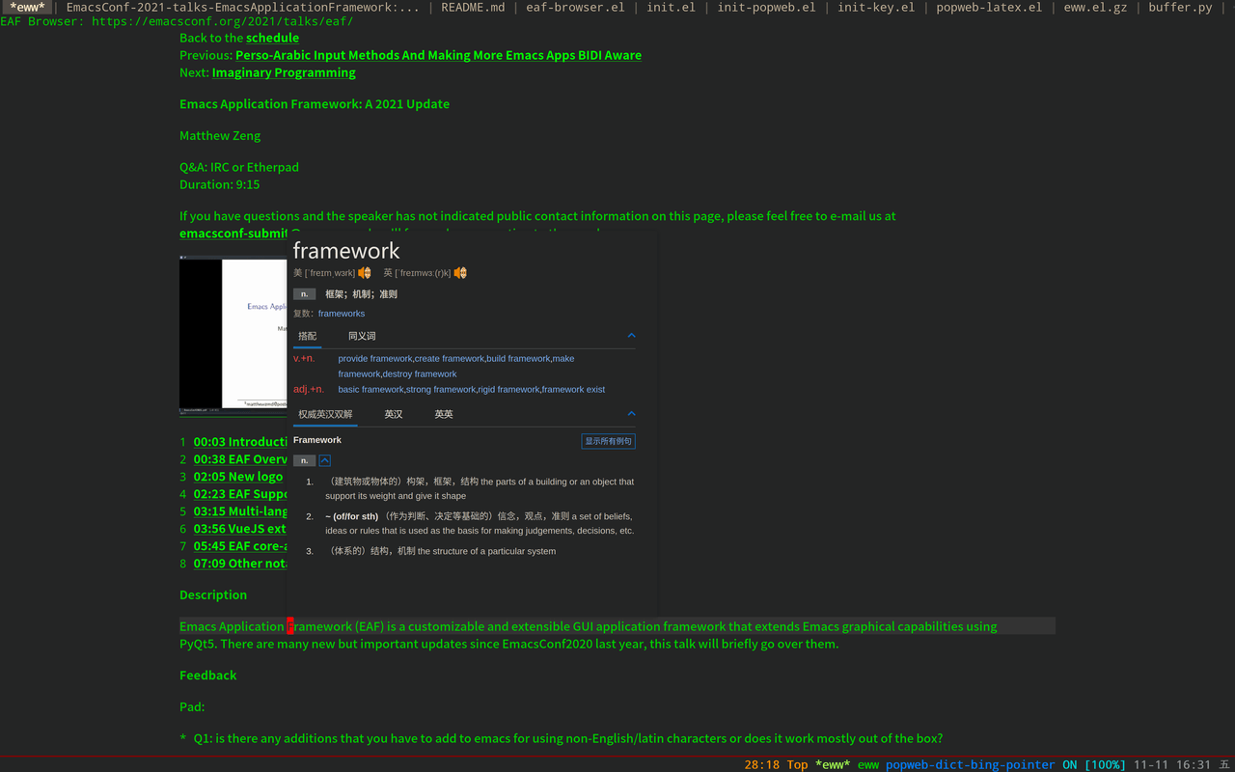
Task: Click the speaker name 'Matthew Zeng'
Action: [x=220, y=136]
